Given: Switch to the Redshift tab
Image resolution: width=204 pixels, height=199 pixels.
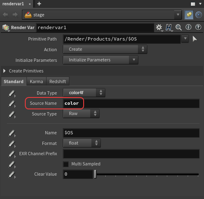Looking at the screenshot, I should (x=58, y=81).
